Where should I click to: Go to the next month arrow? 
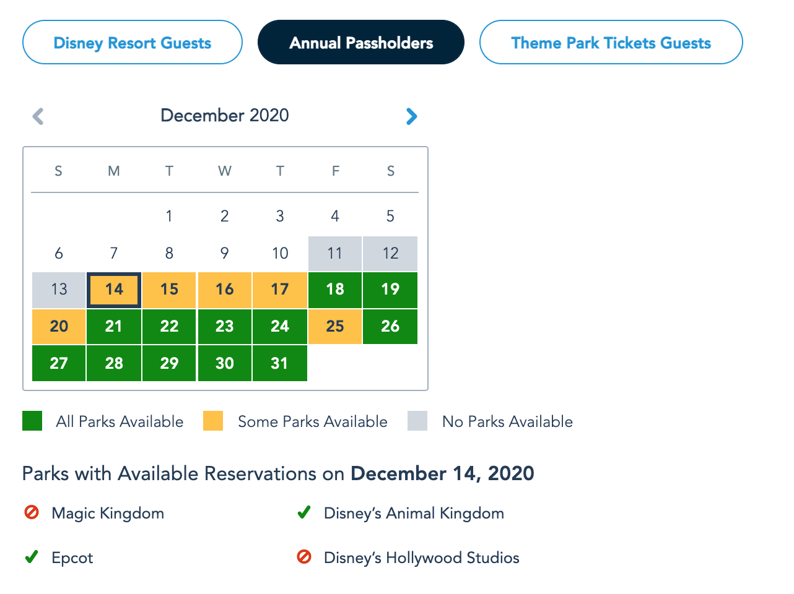click(411, 116)
